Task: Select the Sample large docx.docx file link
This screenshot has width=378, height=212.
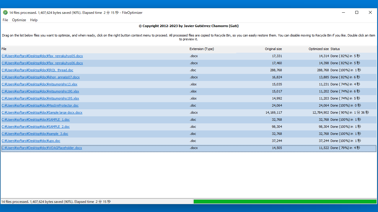Action: [42, 112]
